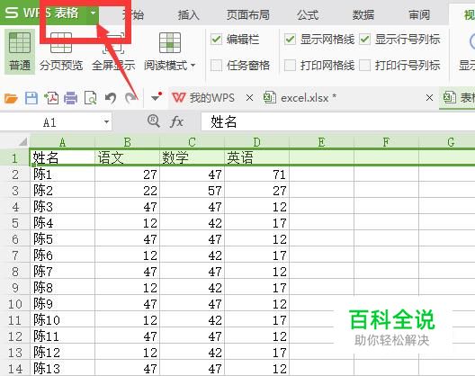Uncheck 显示网格线 show gridlines

tap(290, 40)
